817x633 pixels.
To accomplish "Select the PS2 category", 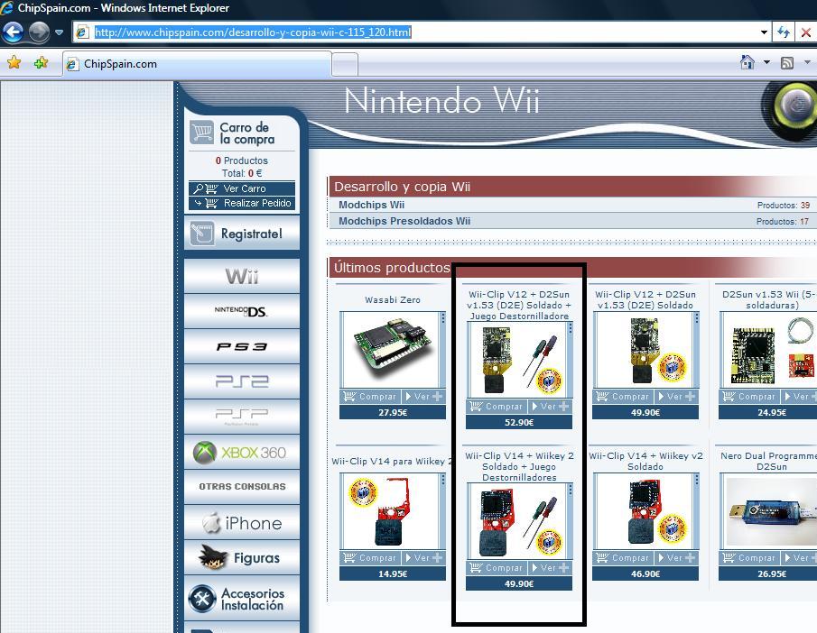I will [x=242, y=381].
